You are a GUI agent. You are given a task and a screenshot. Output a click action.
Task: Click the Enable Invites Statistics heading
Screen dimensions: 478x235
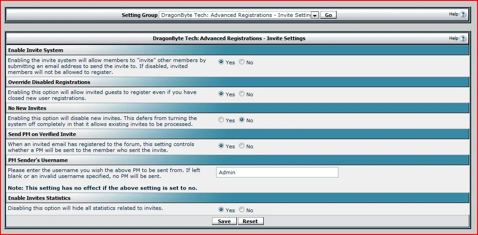point(39,198)
